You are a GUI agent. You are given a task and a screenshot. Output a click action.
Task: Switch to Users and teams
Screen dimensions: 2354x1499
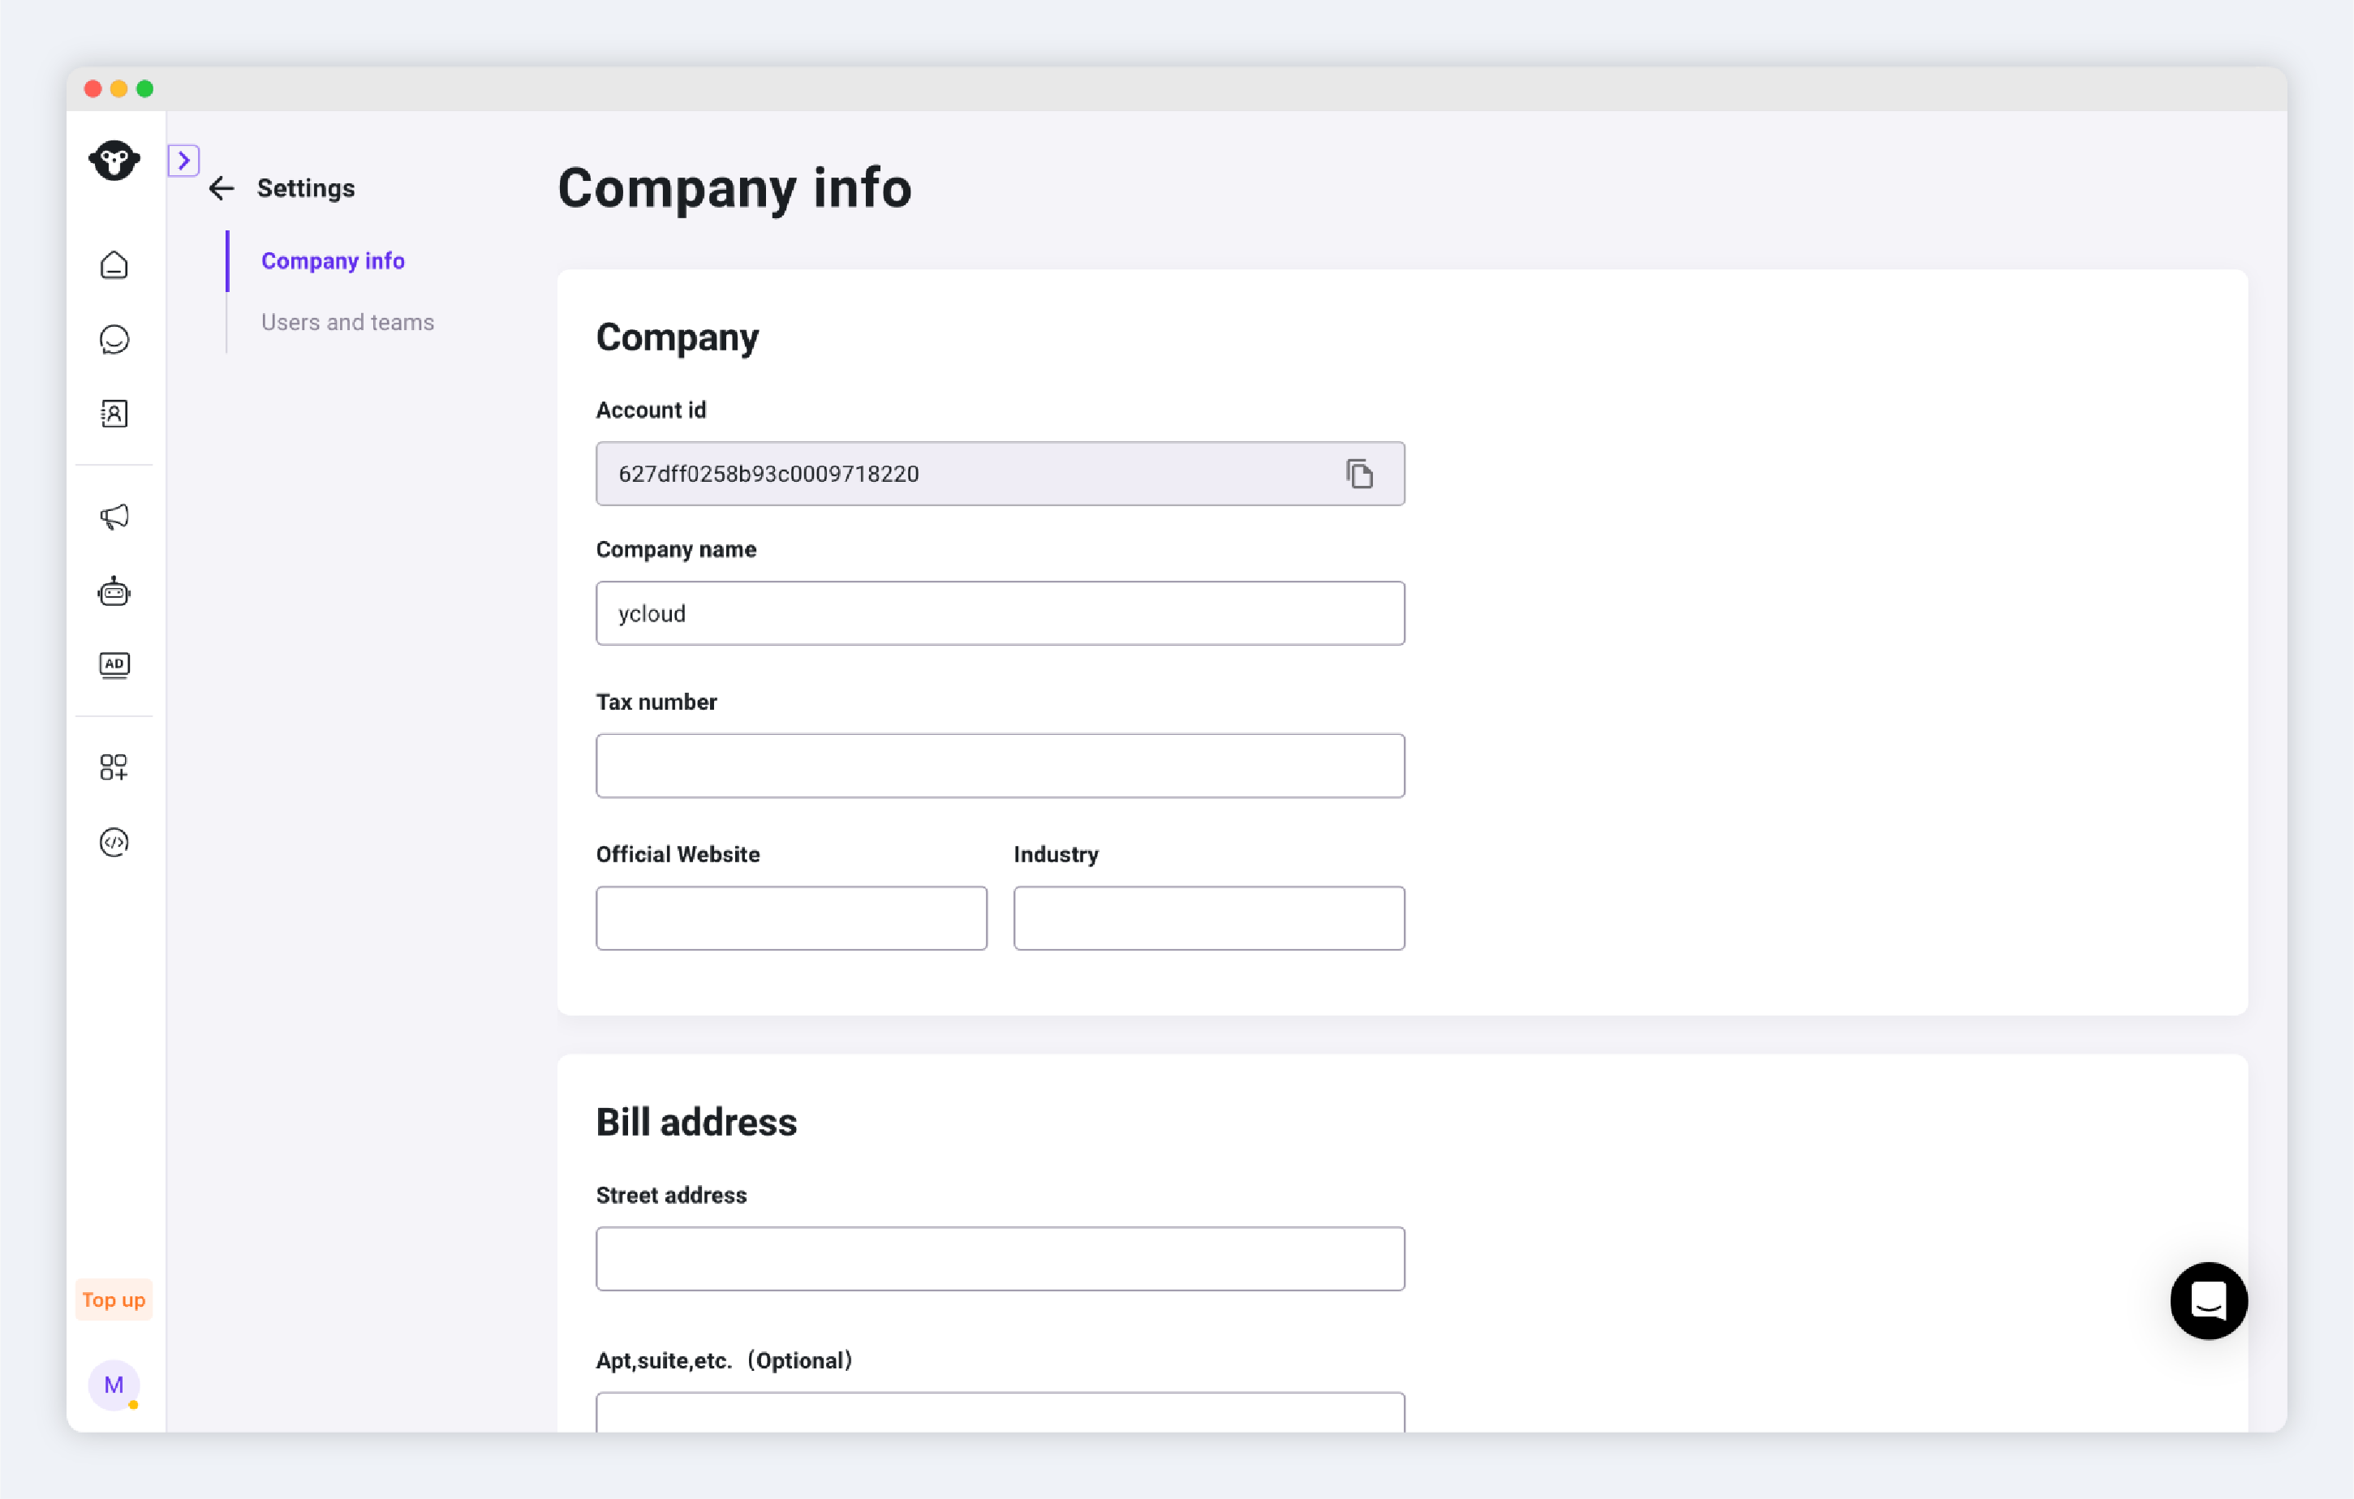pyautogui.click(x=347, y=323)
